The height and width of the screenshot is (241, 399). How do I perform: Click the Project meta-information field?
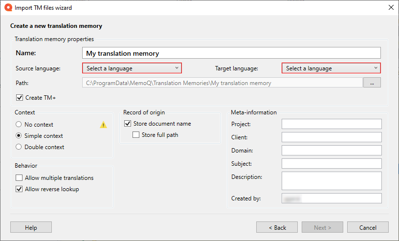pos(332,124)
